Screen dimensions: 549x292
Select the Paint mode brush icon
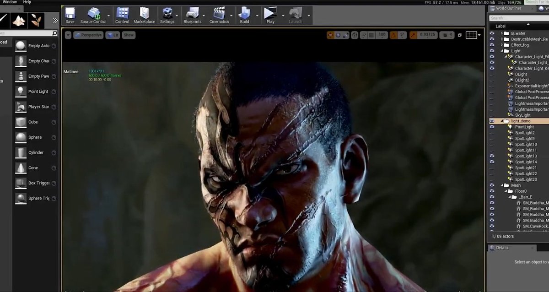point(4,20)
